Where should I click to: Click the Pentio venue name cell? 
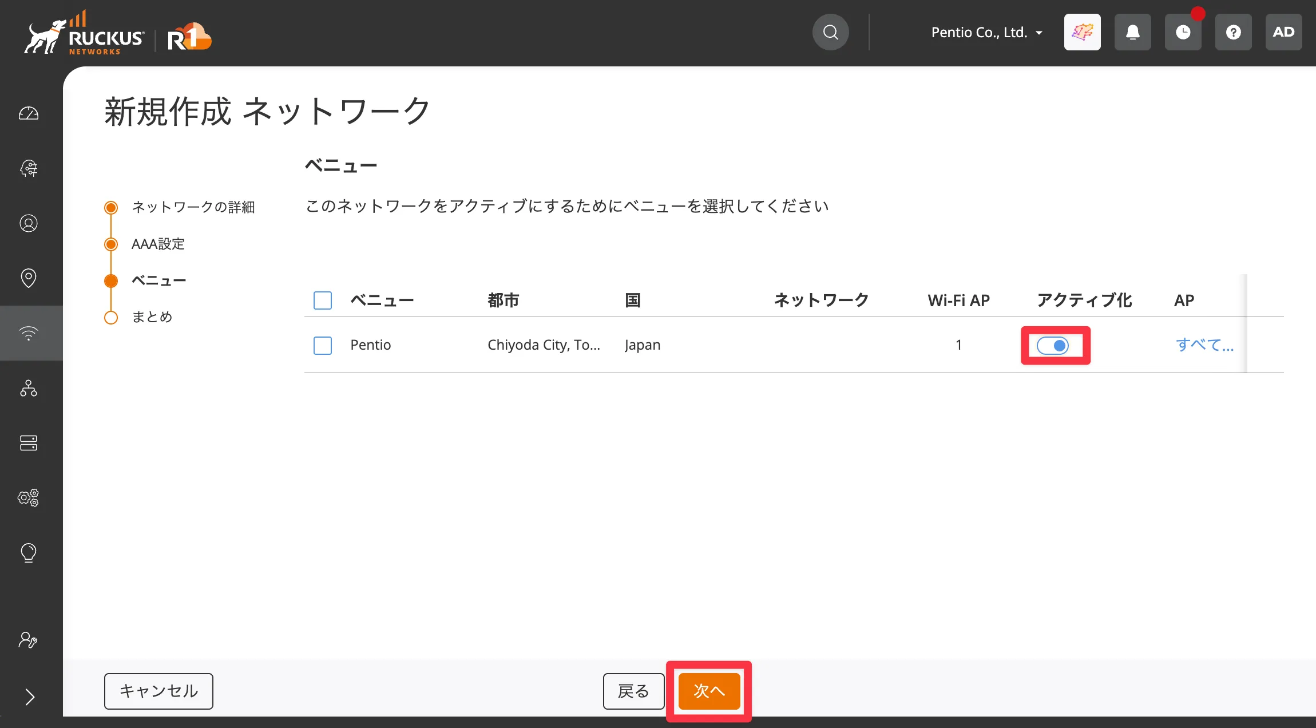pos(371,345)
